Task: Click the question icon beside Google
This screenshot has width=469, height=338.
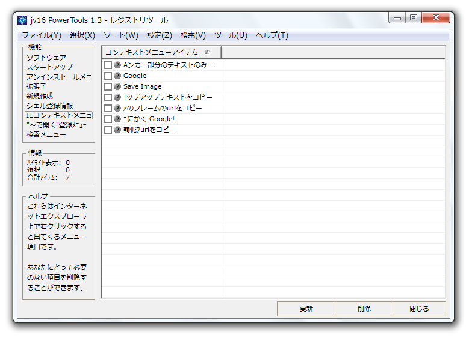Action: point(117,76)
